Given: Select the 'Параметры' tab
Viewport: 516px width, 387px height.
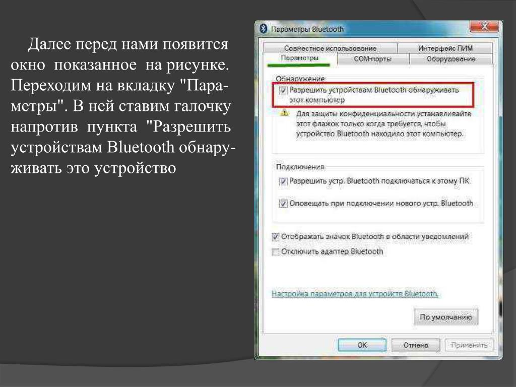Looking at the screenshot, I should click(300, 58).
